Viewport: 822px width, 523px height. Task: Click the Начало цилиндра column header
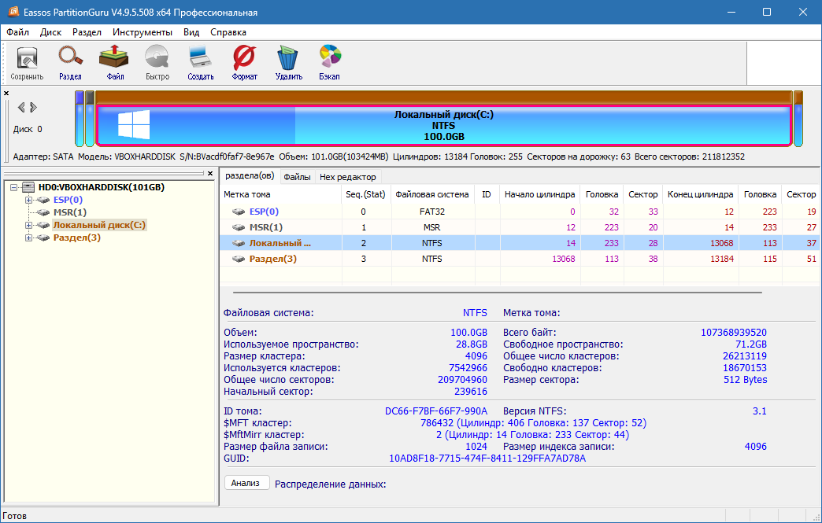point(539,194)
